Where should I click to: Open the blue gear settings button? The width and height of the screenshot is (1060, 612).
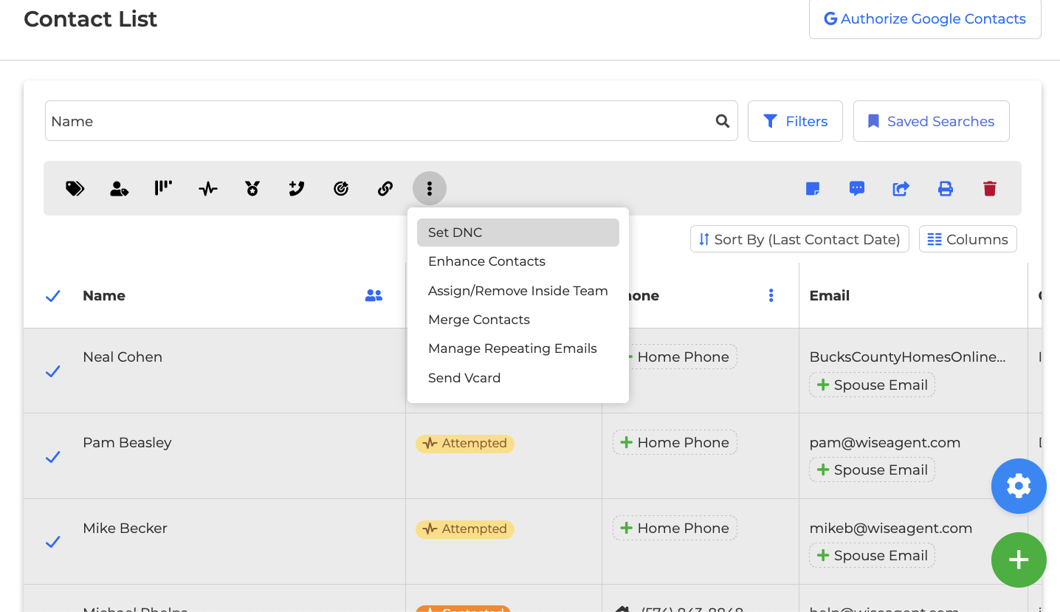(1019, 486)
